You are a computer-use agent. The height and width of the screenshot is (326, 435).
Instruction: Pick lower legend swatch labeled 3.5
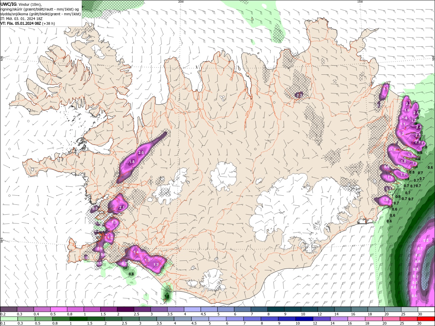[165, 319]
